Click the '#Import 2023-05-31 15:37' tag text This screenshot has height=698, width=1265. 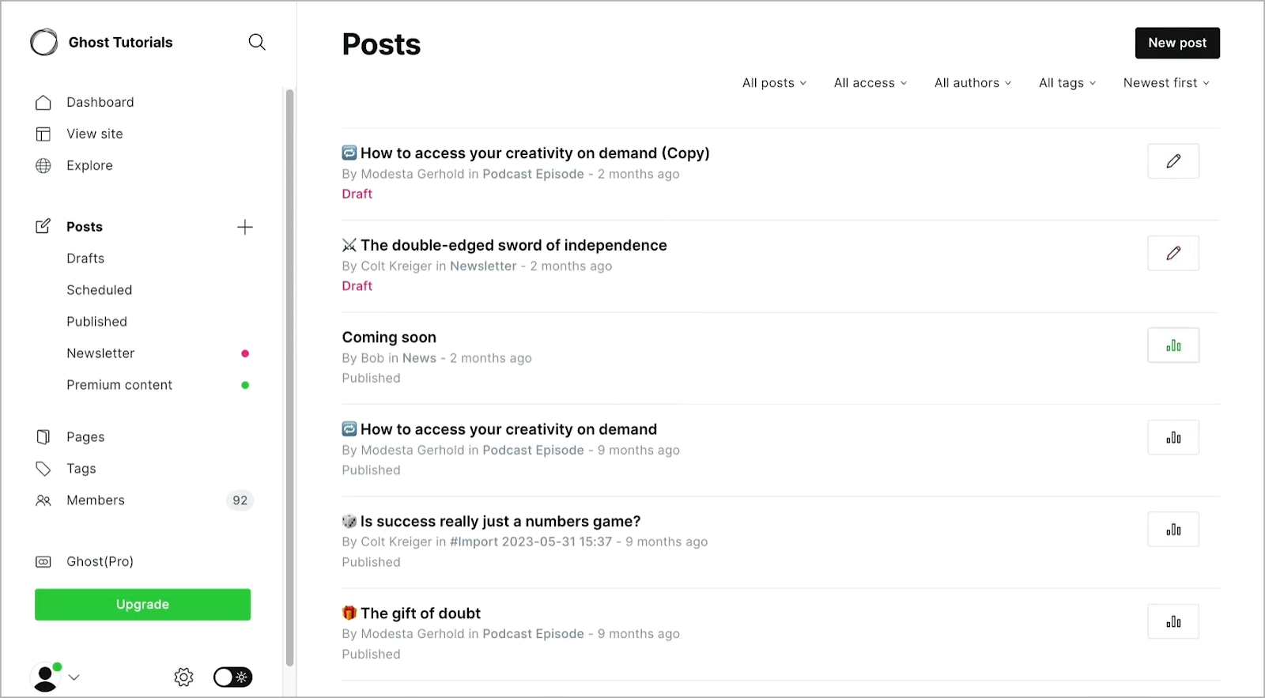(531, 542)
